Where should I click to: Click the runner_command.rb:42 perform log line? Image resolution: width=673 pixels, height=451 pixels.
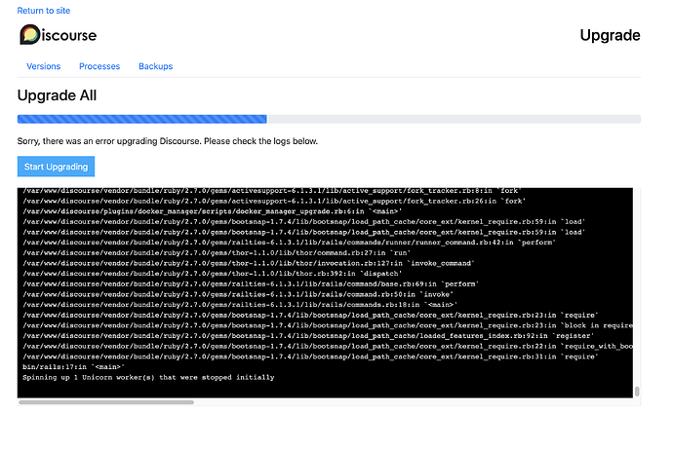point(289,243)
